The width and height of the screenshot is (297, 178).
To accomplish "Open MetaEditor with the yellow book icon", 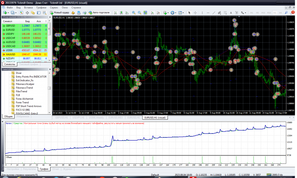I will 73,13.
